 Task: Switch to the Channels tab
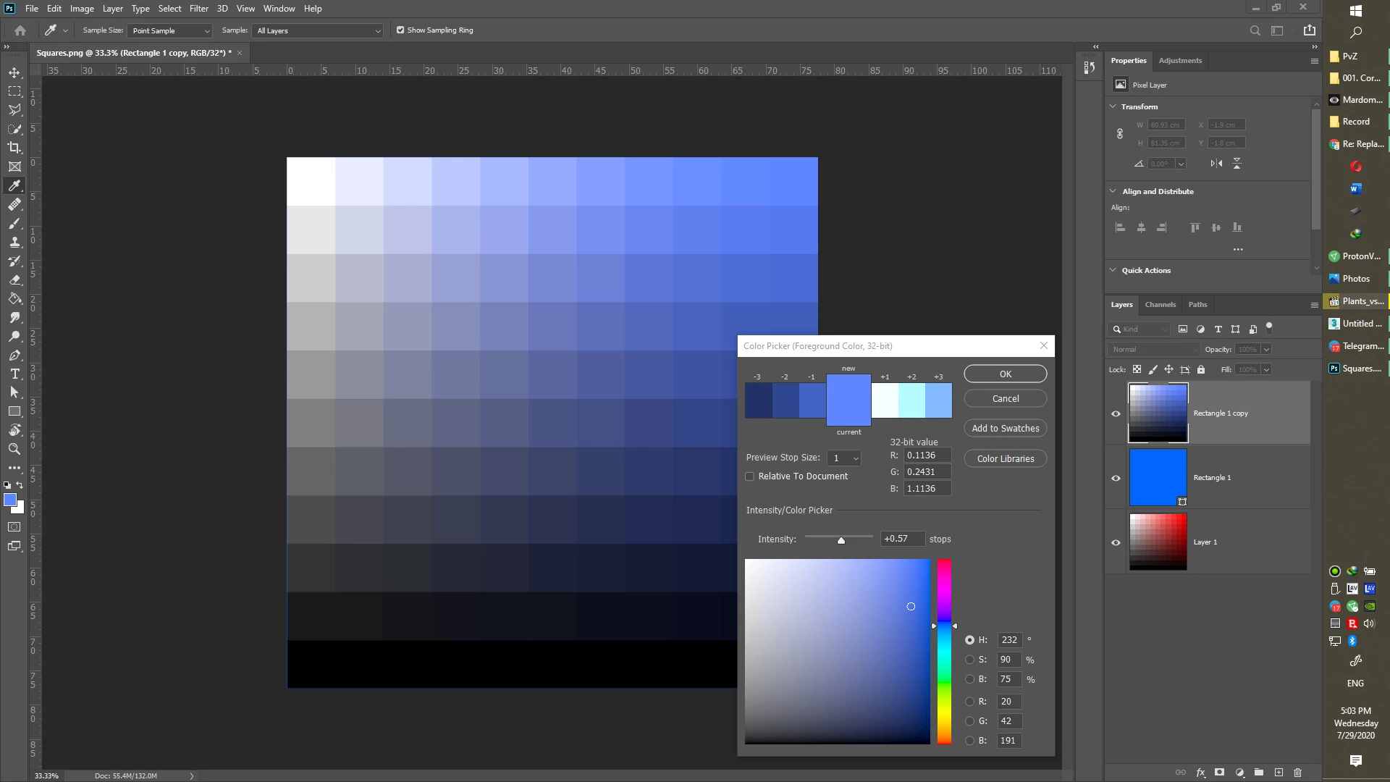[x=1160, y=305]
